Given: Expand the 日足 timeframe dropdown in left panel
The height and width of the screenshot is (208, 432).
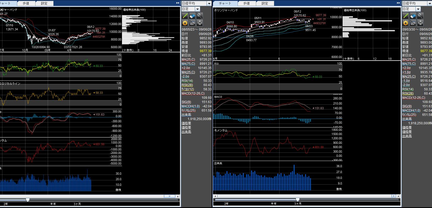Looking at the screenshot, I should pyautogui.click(x=197, y=9).
